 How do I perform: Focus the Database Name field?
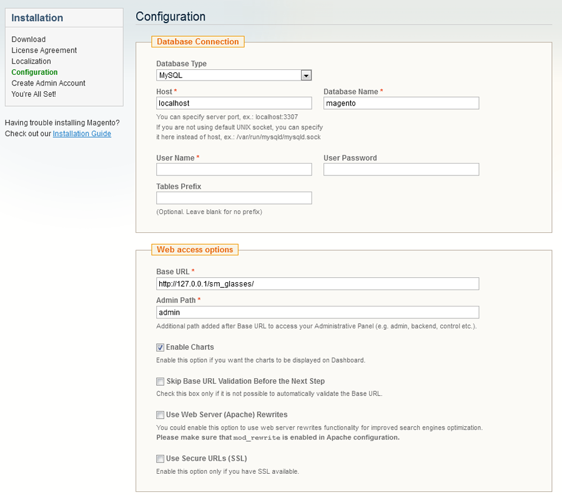click(x=401, y=103)
